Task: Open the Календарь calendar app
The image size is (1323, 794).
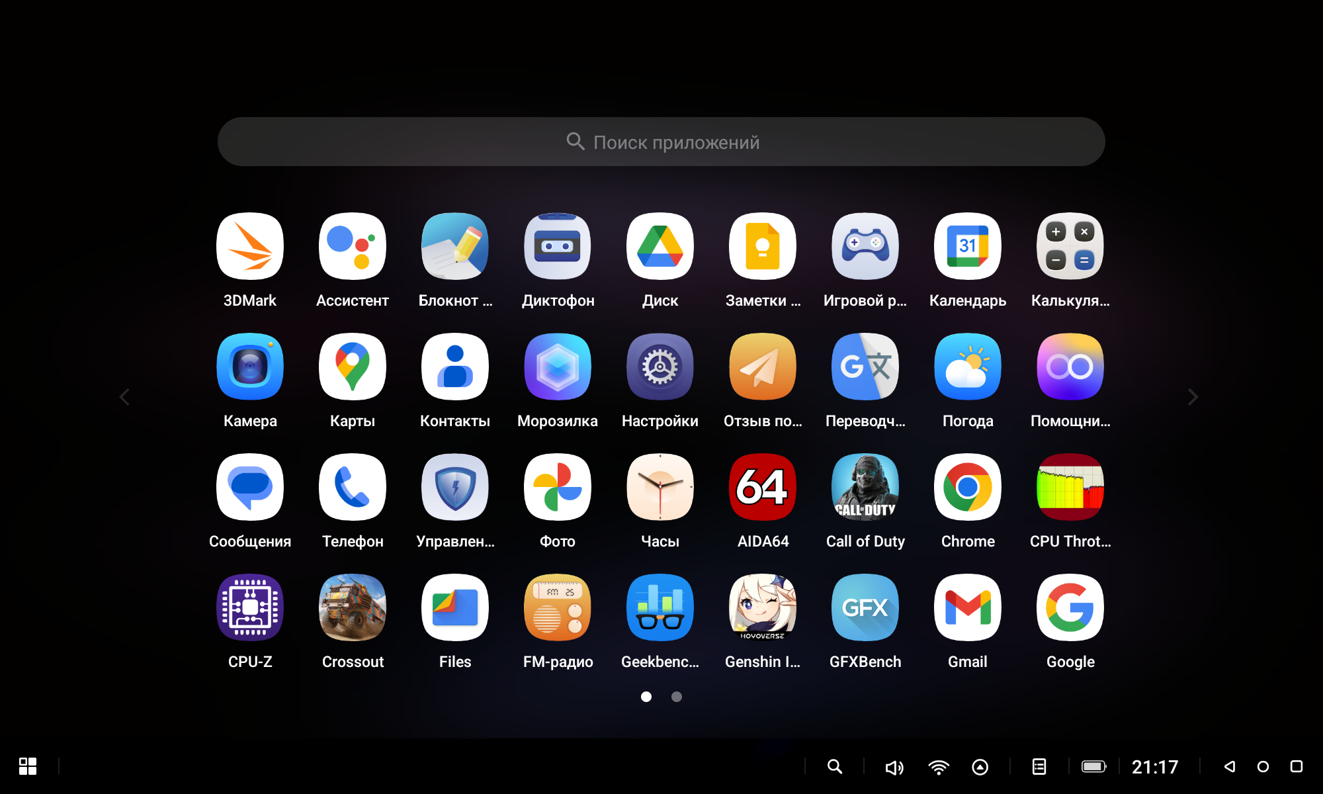Action: click(x=968, y=246)
